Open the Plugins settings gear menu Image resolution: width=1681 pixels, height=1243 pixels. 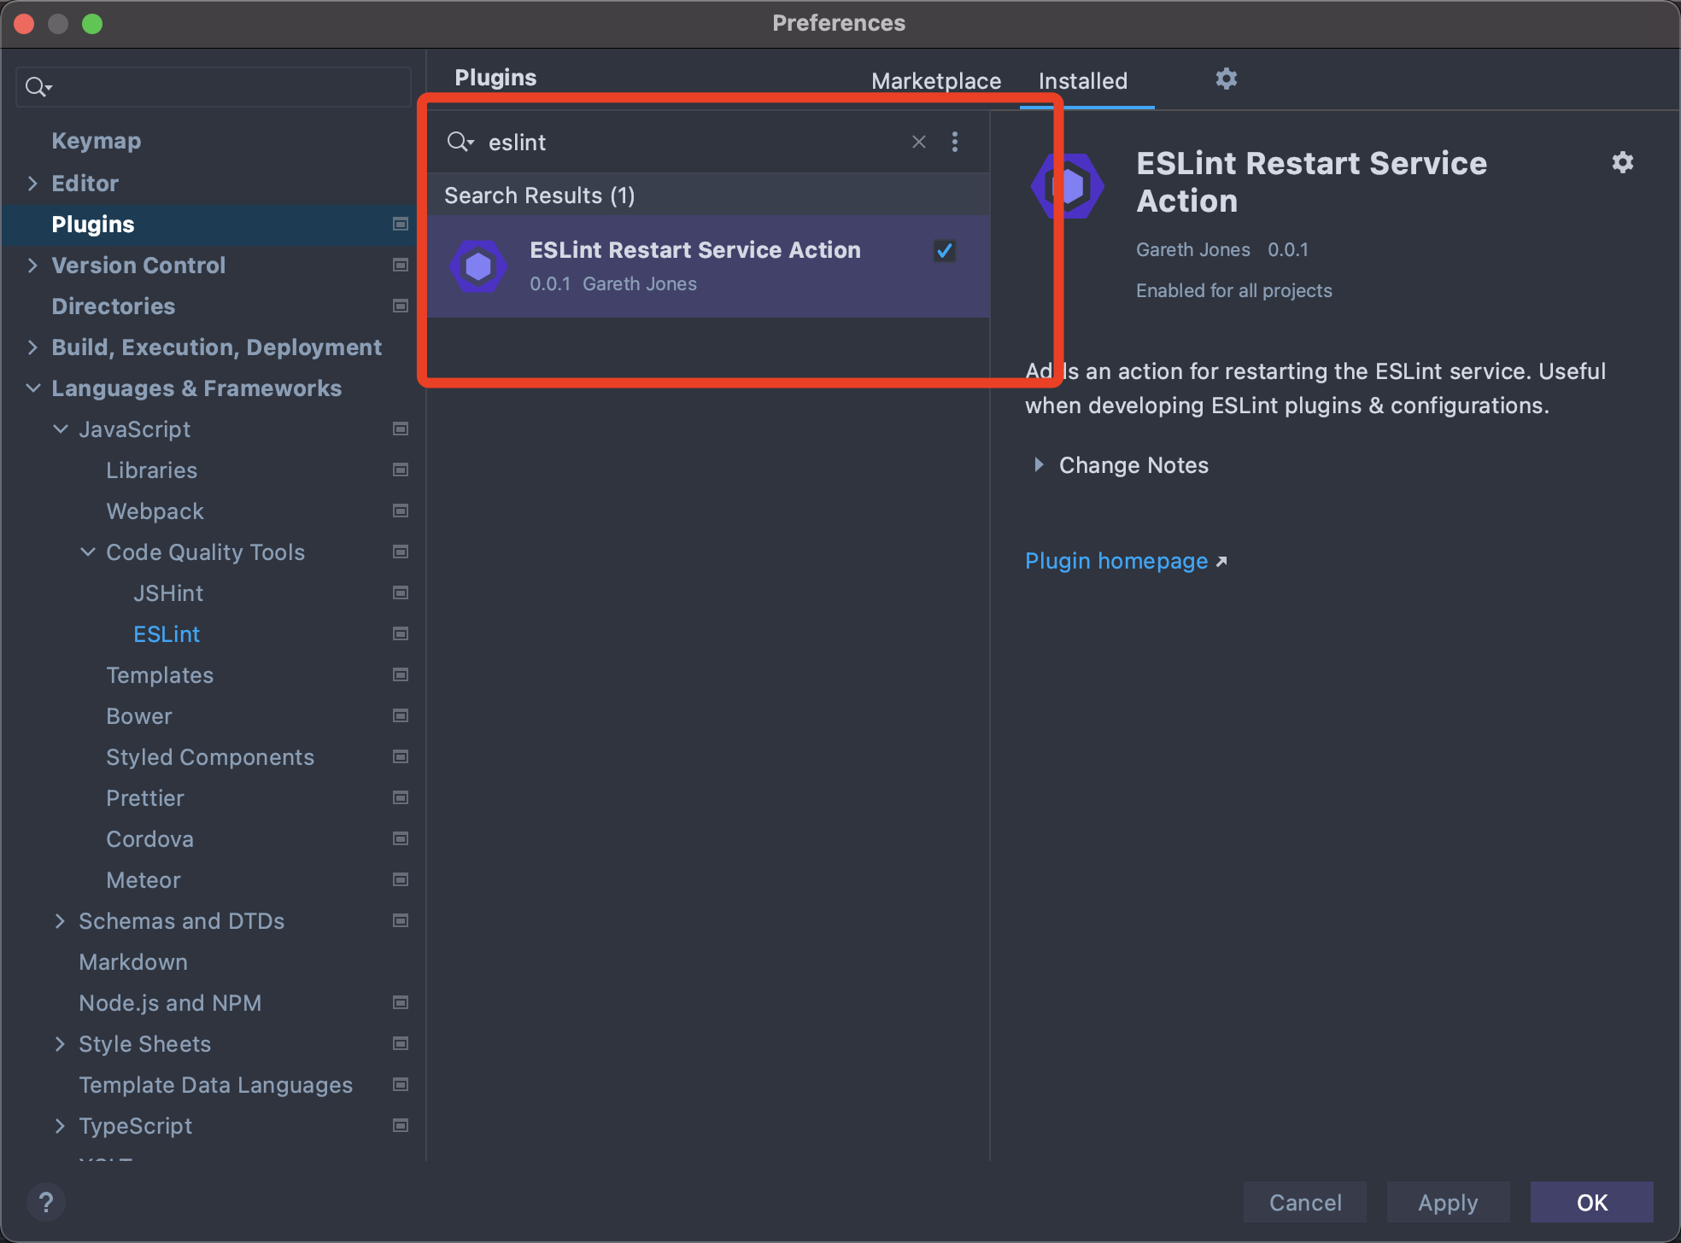coord(1227,79)
